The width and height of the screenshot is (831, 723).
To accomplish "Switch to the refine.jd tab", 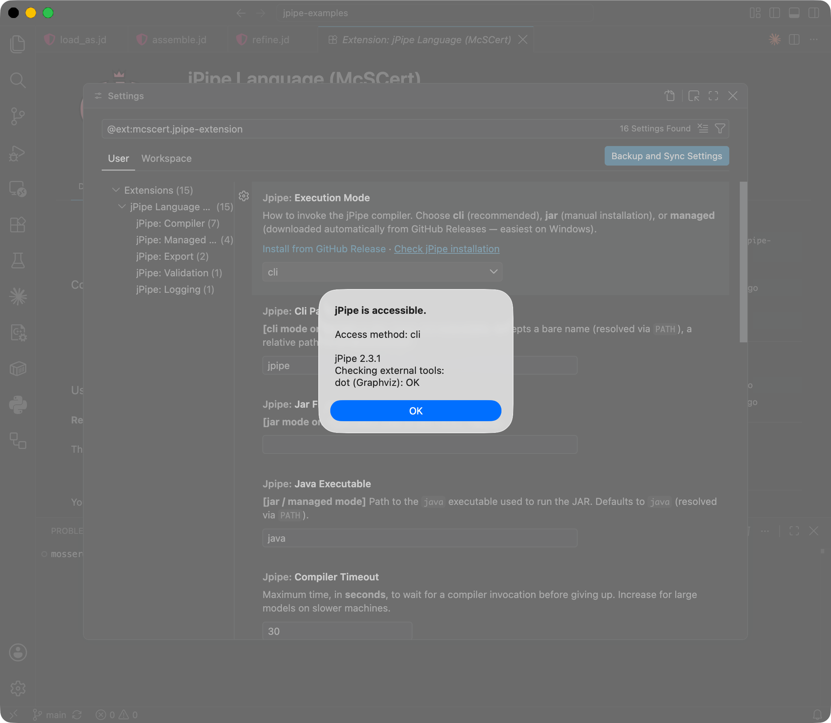I will [x=273, y=39].
